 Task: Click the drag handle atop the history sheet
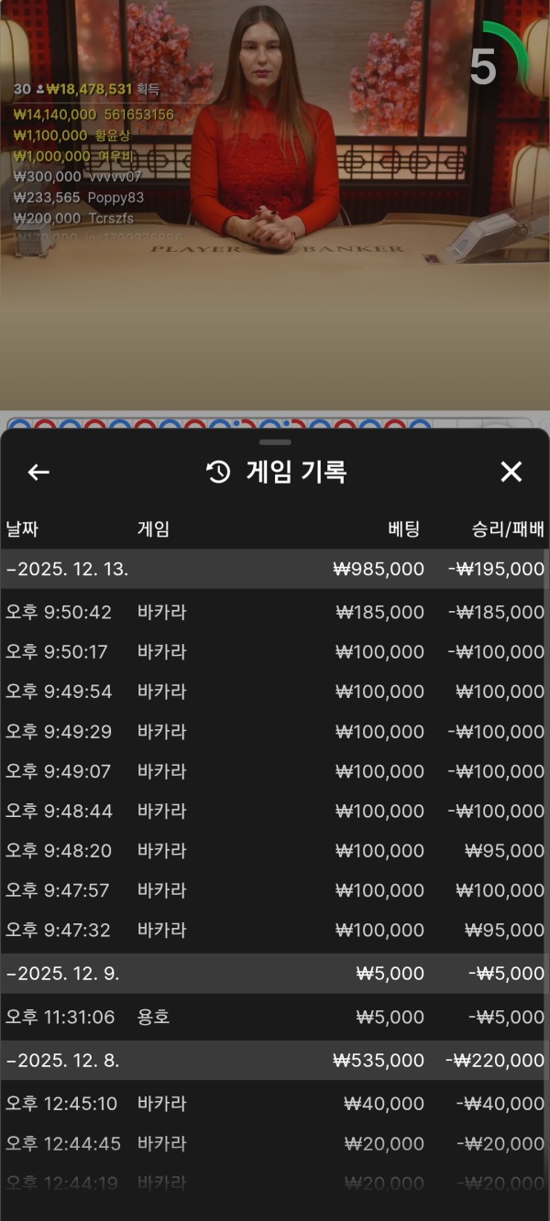(x=274, y=442)
